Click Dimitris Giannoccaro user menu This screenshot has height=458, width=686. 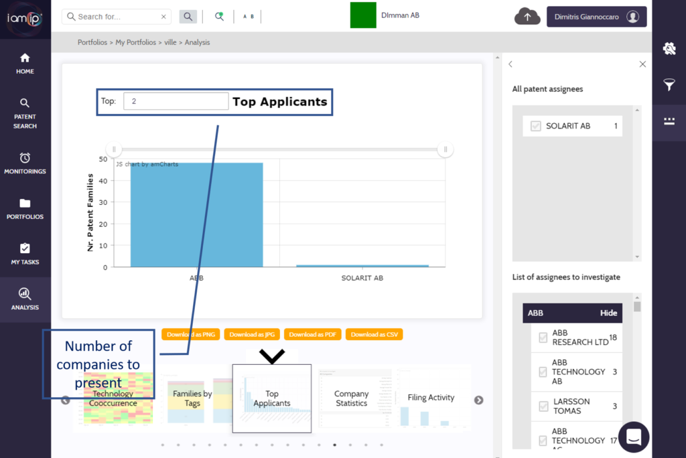tap(596, 17)
